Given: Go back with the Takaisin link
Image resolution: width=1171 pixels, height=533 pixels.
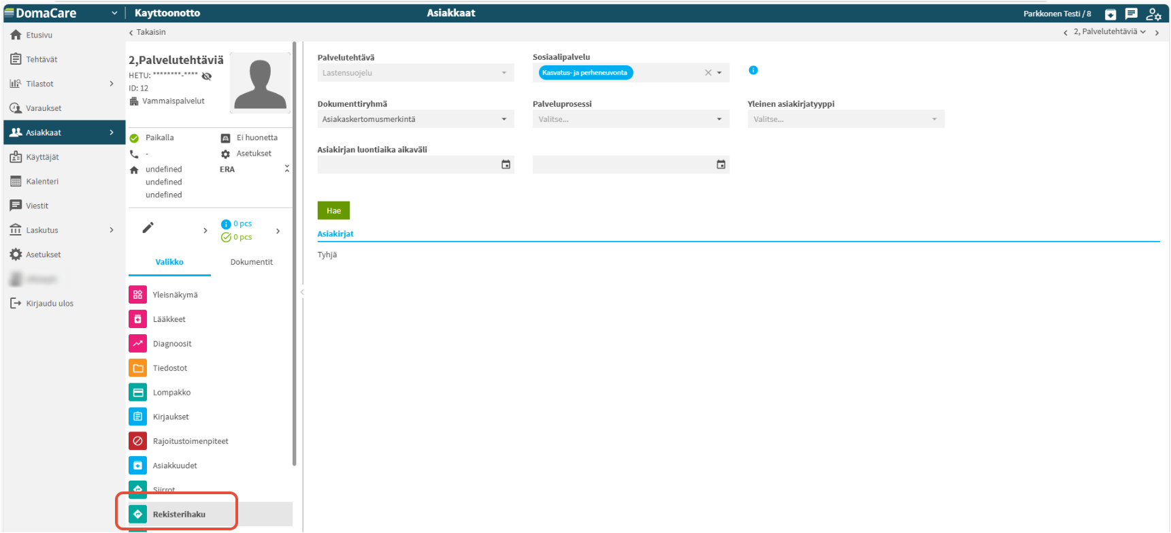Looking at the screenshot, I should [x=147, y=32].
